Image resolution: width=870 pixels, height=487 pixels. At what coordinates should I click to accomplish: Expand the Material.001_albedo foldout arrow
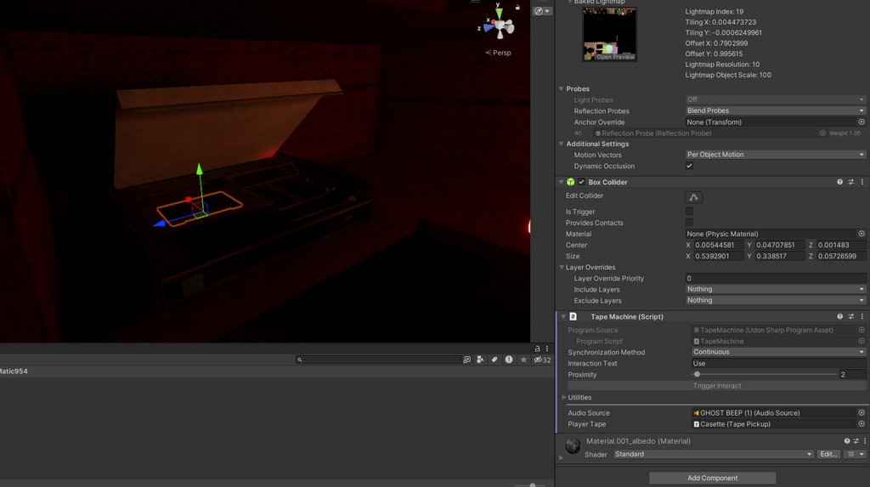tap(561, 458)
